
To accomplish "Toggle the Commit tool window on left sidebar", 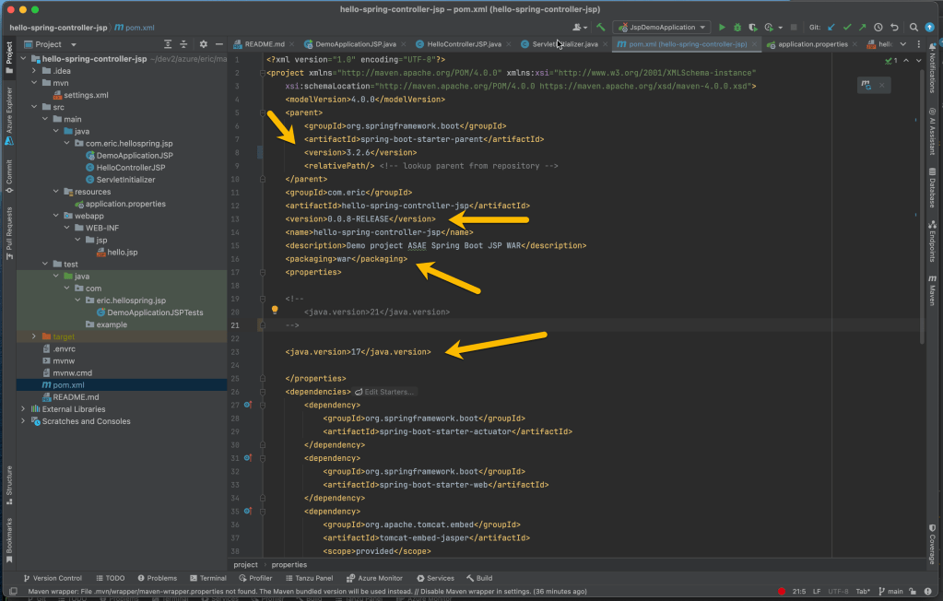I will click(x=9, y=175).
